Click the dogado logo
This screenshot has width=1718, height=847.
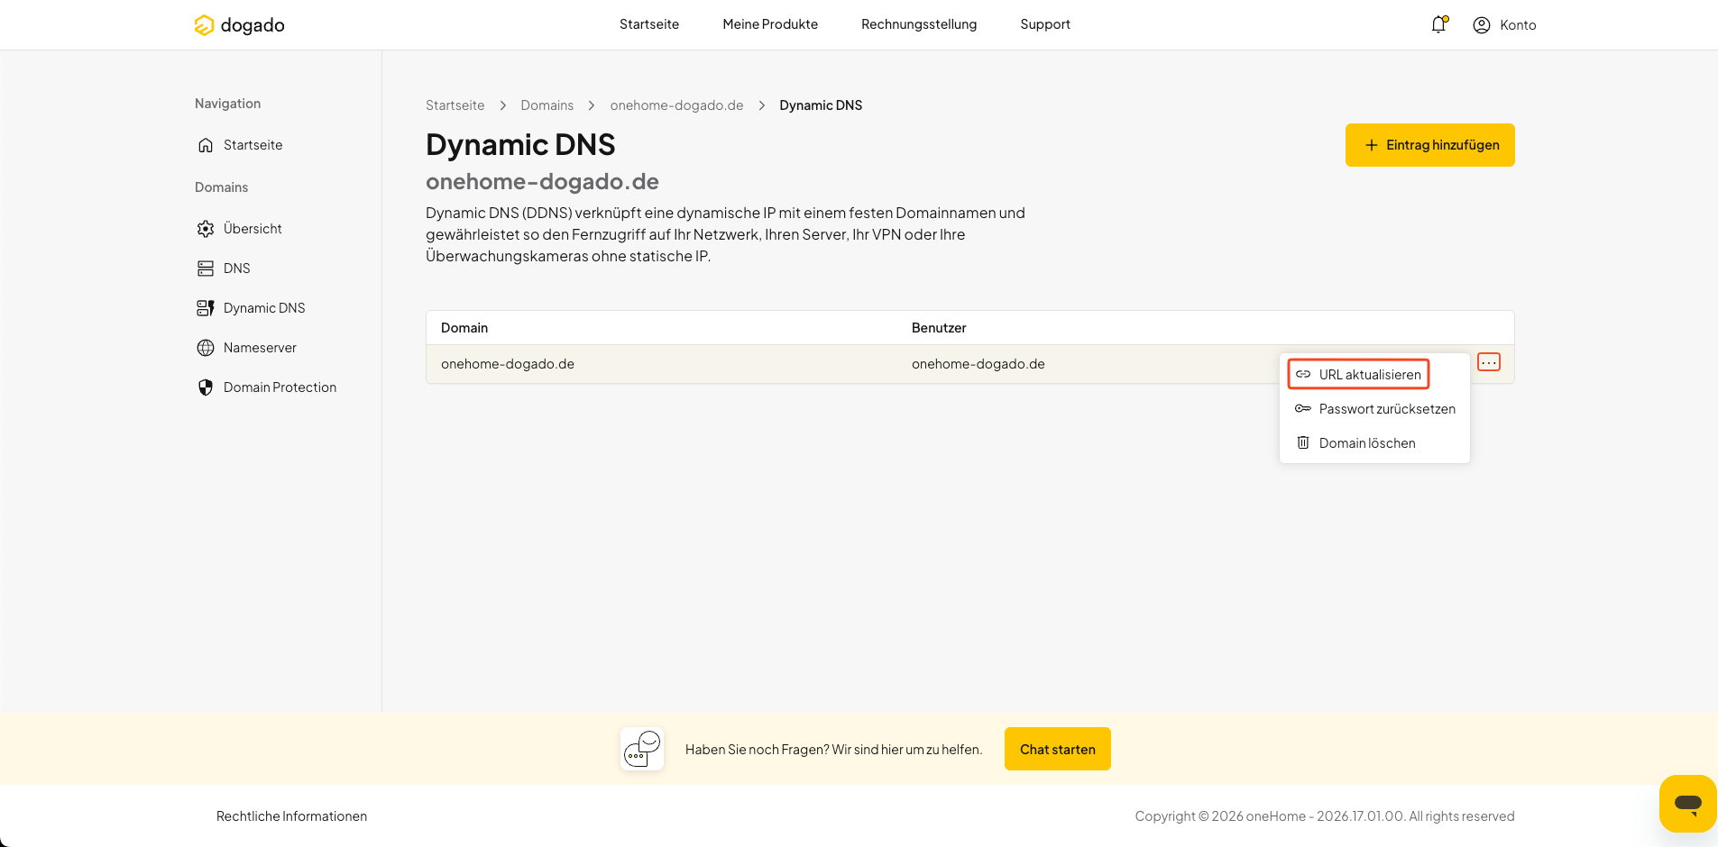click(x=239, y=25)
